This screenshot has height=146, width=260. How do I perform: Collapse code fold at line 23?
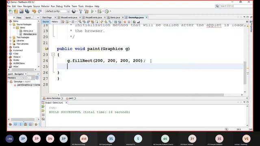(53, 54)
